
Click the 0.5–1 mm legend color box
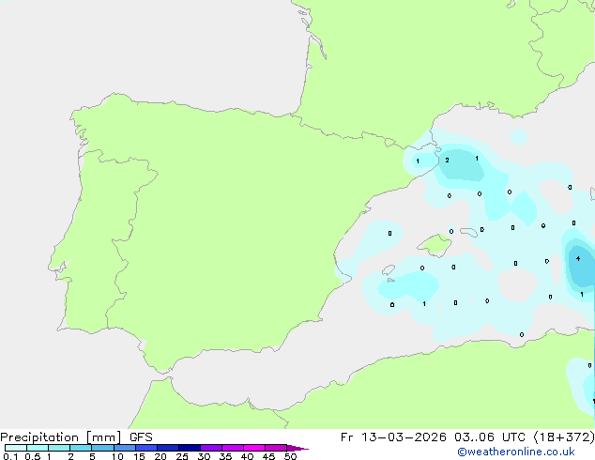tap(38, 448)
